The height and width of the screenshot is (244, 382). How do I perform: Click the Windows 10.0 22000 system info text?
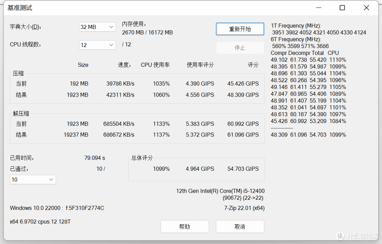[x=57, y=208]
